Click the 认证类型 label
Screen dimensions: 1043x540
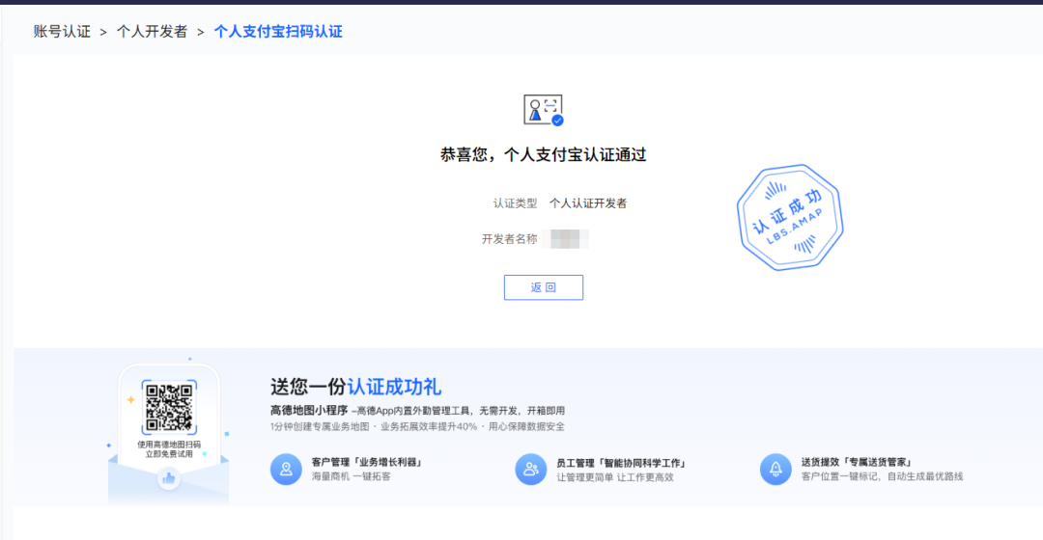pyautogui.click(x=515, y=203)
